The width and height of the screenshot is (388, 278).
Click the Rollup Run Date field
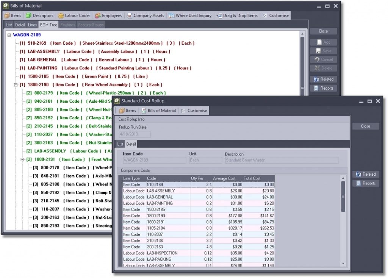tap(135, 134)
